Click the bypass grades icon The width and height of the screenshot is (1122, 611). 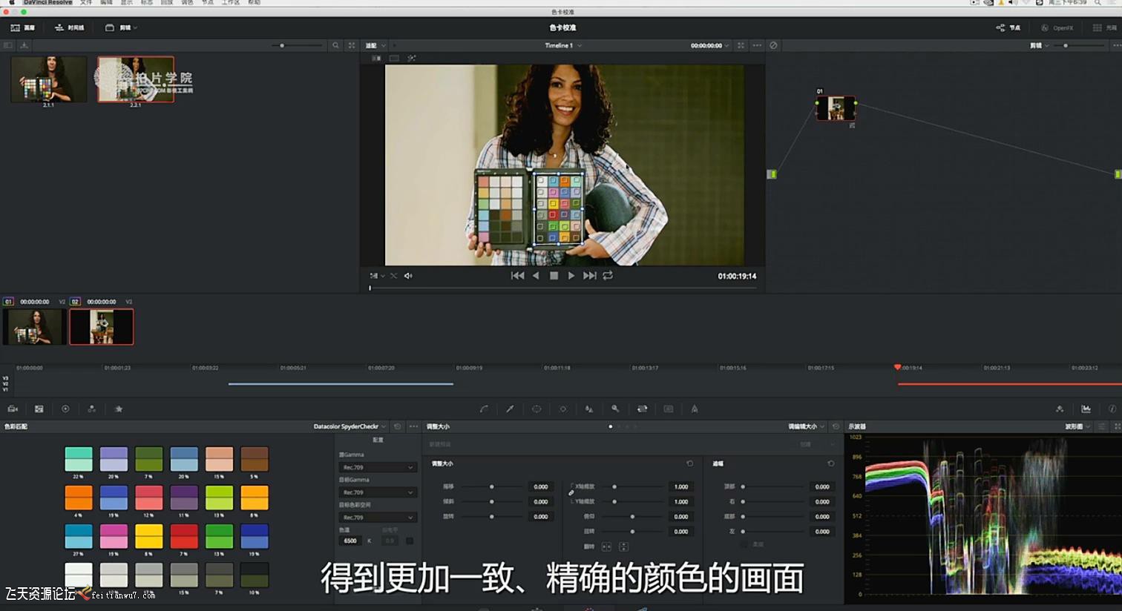click(773, 45)
